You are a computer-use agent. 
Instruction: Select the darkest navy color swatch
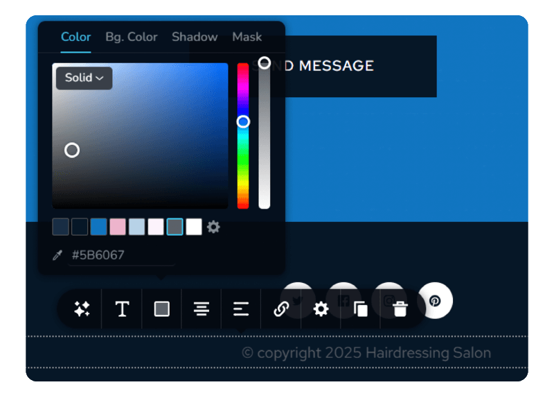(80, 227)
